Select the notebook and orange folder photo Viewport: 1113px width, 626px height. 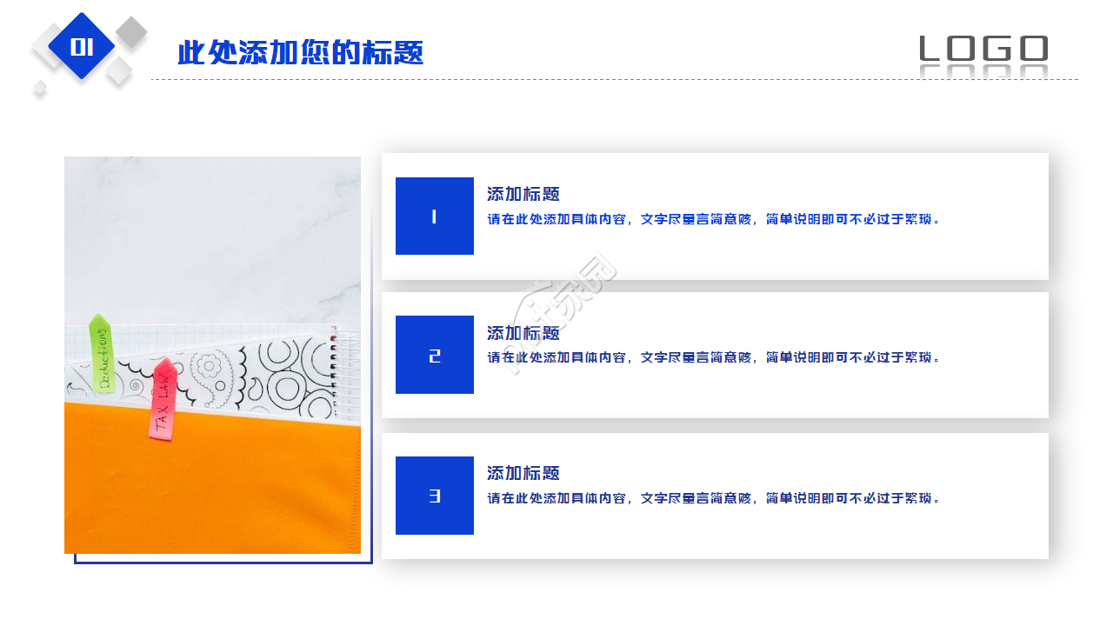(212, 355)
